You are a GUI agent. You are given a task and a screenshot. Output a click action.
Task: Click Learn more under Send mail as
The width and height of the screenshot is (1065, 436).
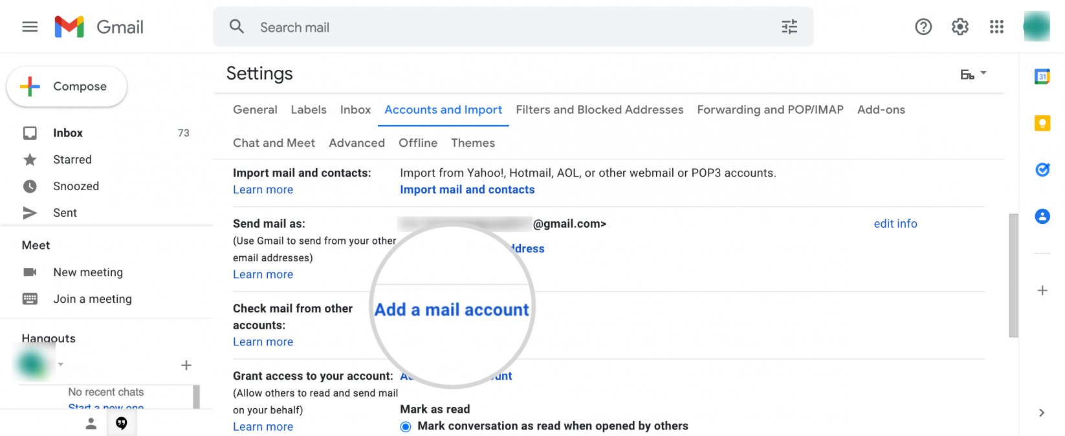[x=263, y=274]
